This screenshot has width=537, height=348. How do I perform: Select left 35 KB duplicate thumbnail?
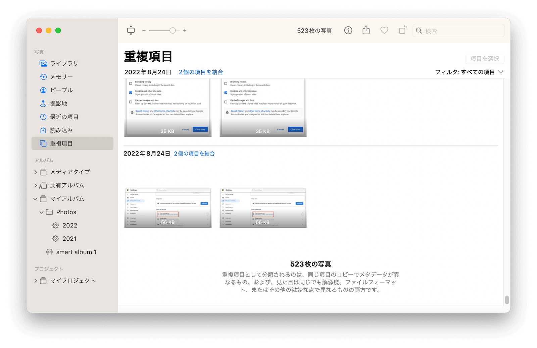tap(168, 108)
